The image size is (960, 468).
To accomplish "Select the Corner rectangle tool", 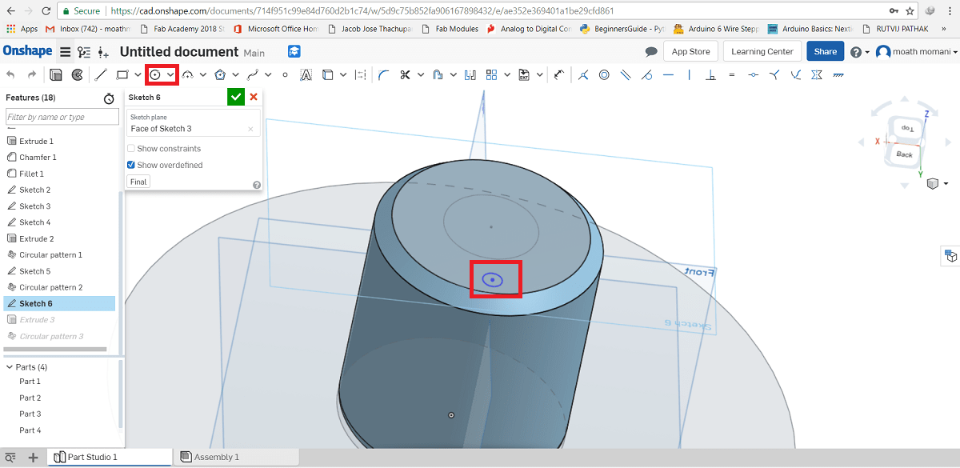I will 122,75.
